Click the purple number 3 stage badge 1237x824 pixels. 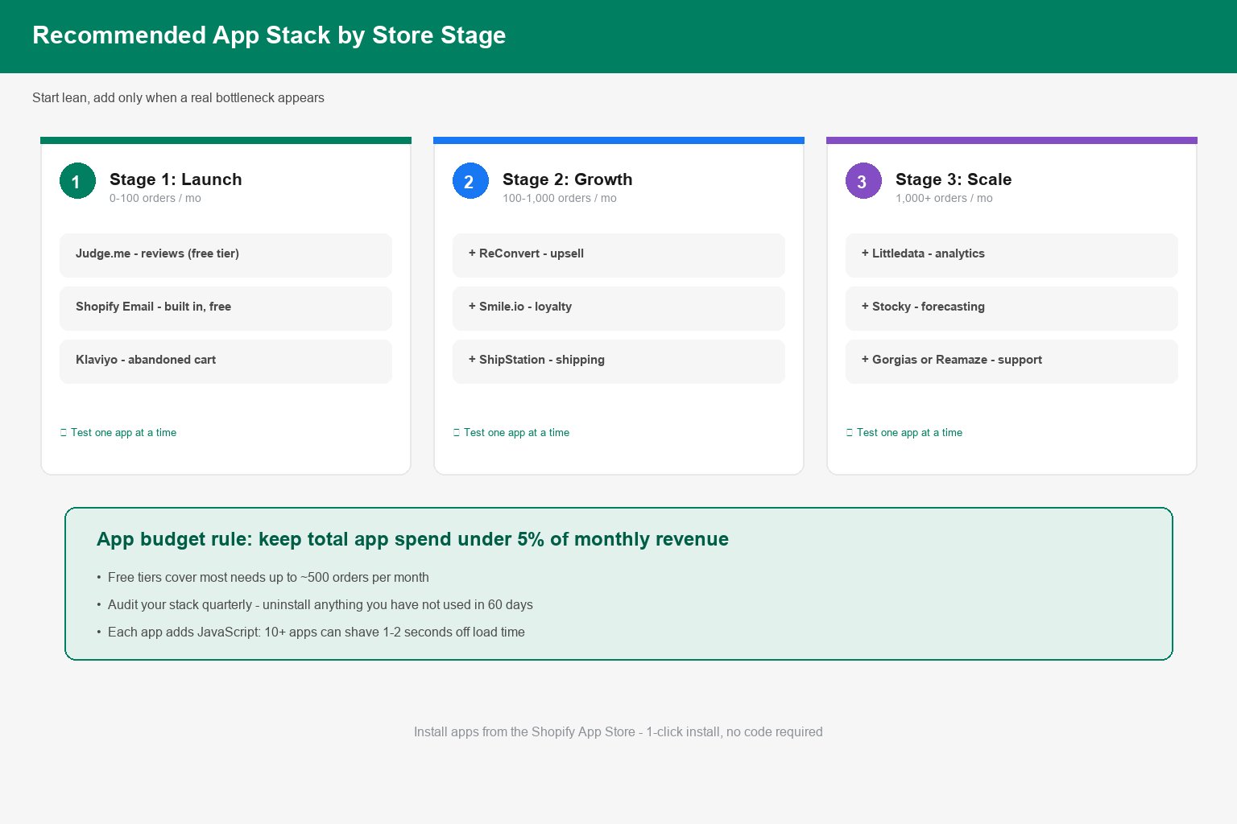(x=863, y=181)
